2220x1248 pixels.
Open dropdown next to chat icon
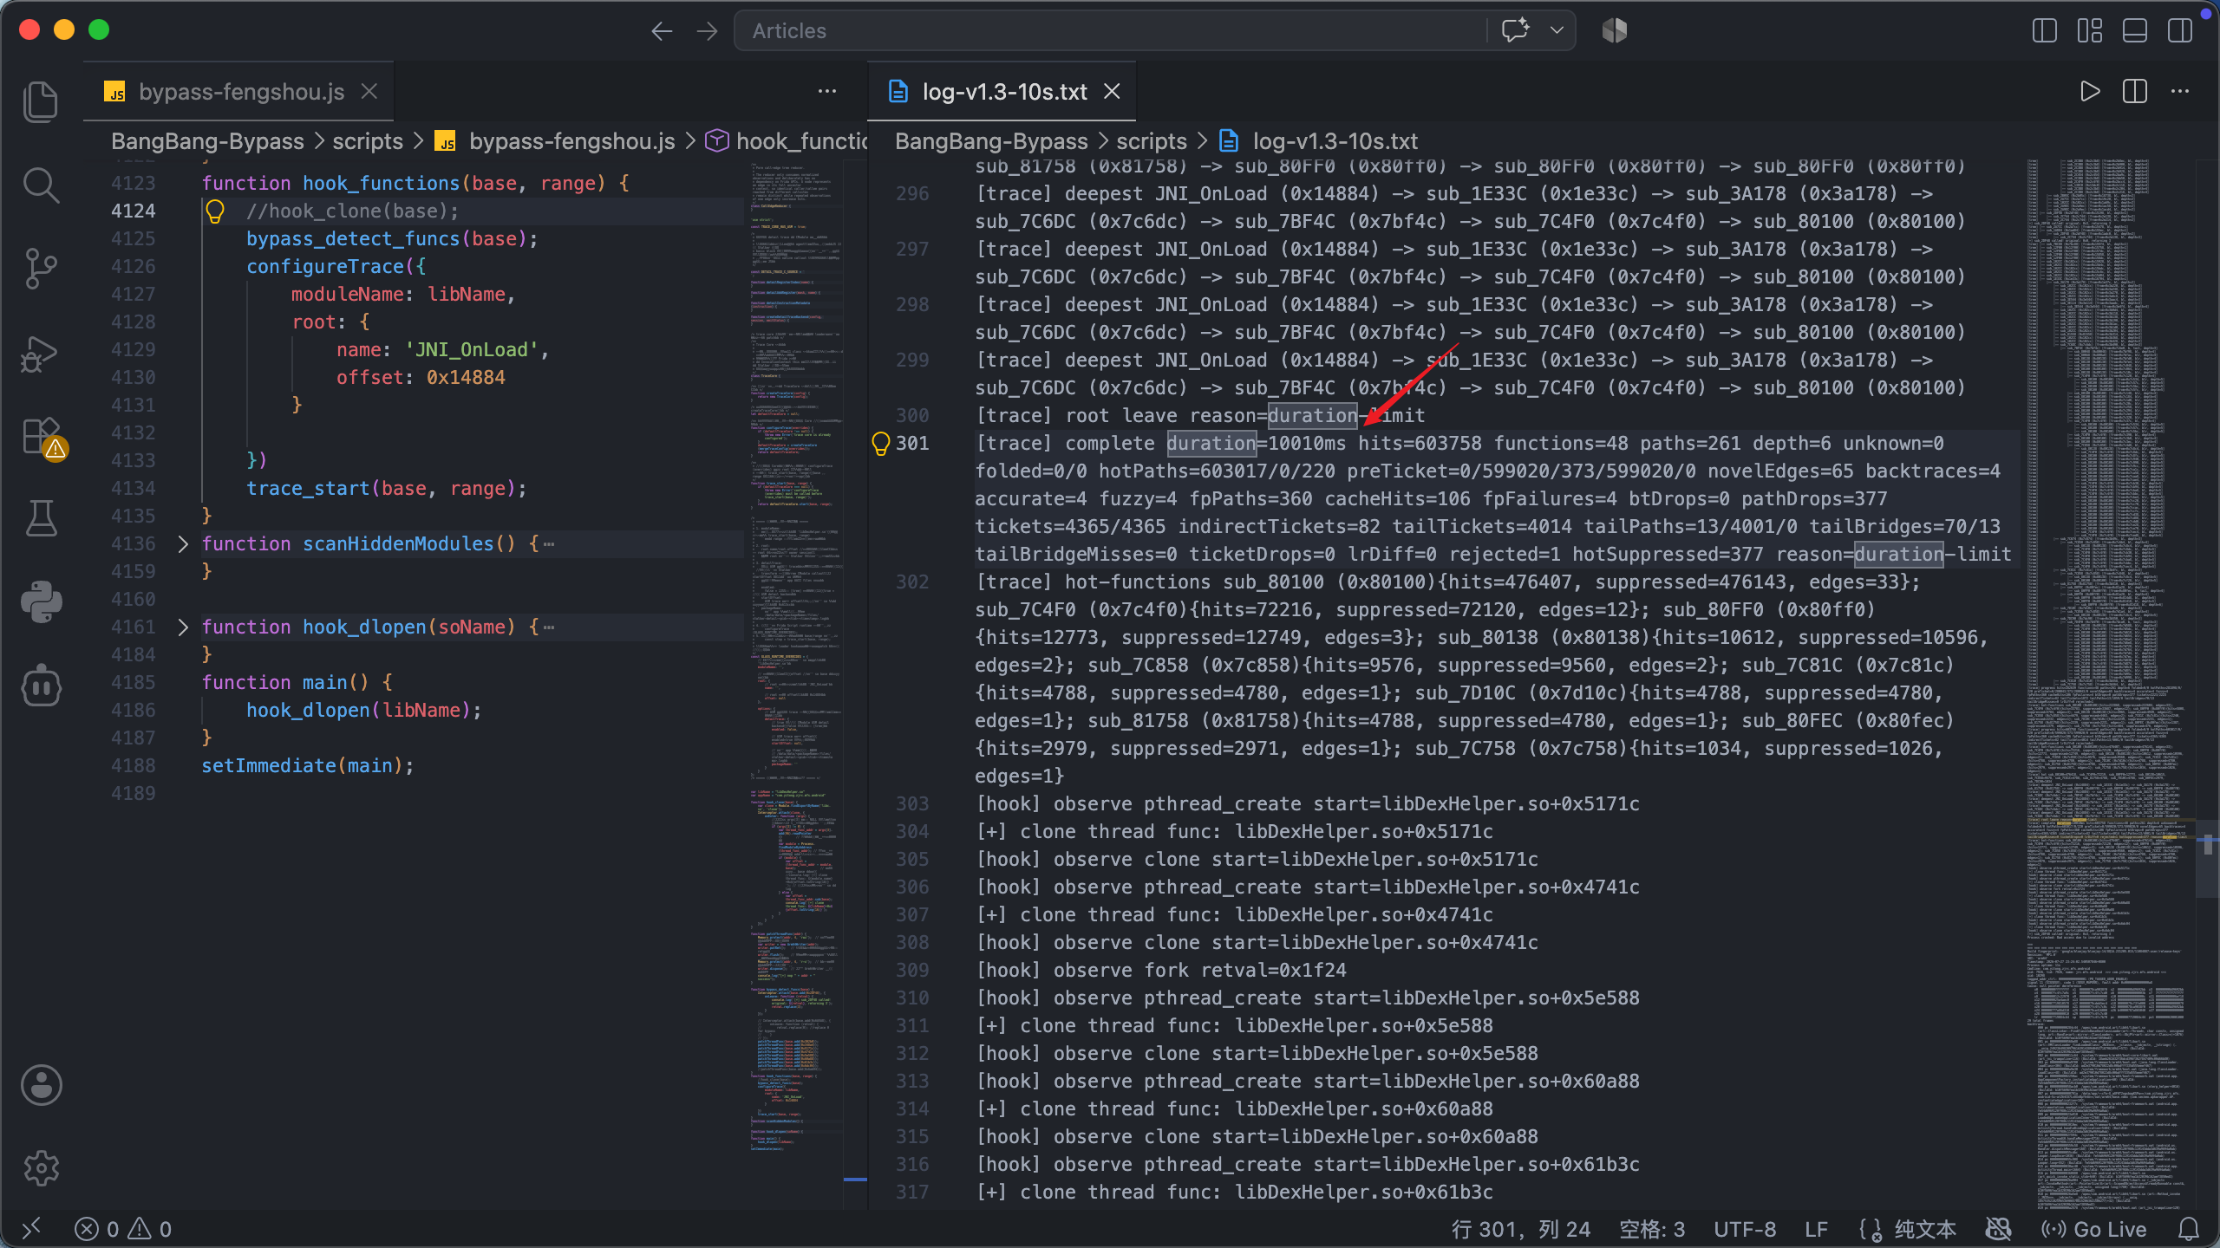pyautogui.click(x=1557, y=30)
